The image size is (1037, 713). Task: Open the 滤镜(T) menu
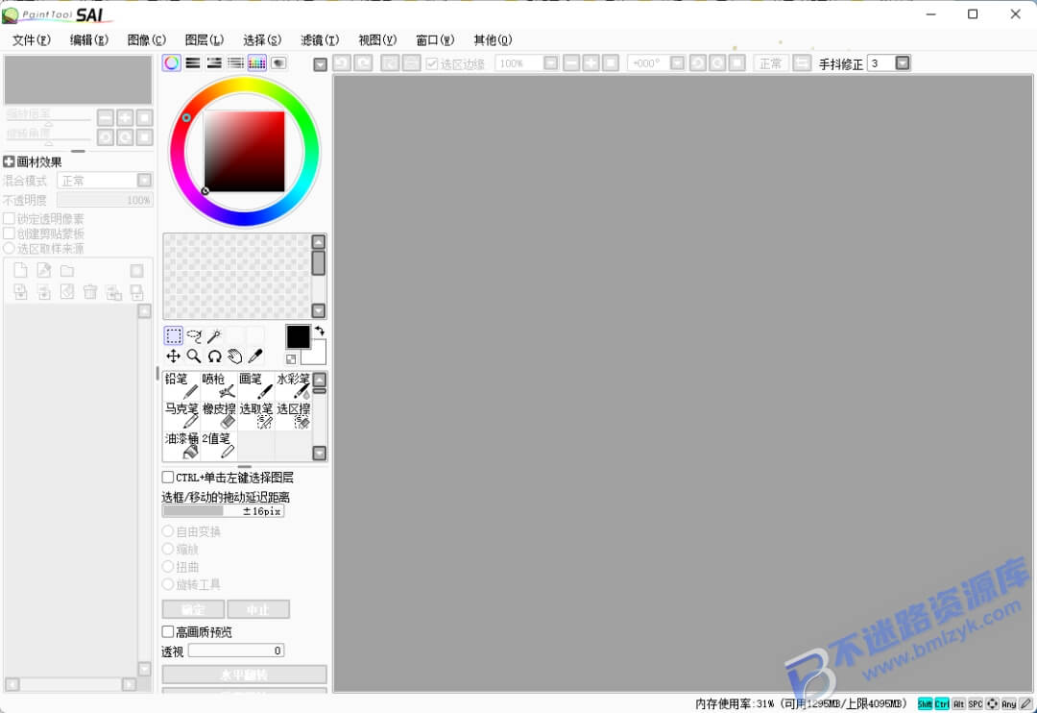[320, 40]
